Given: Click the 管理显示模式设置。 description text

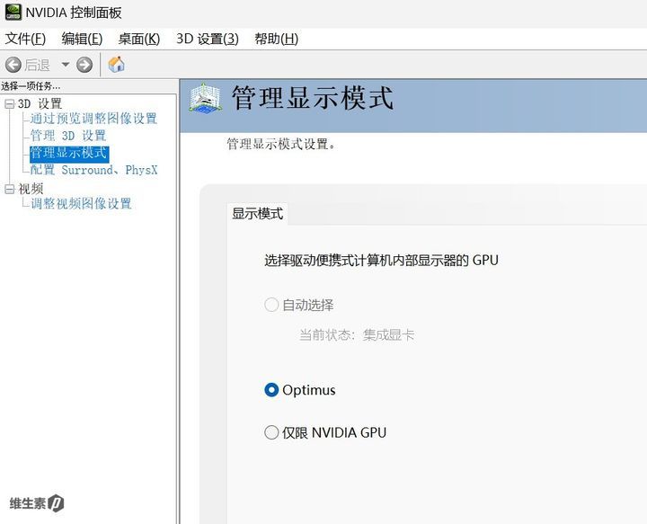Looking at the screenshot, I should [281, 144].
